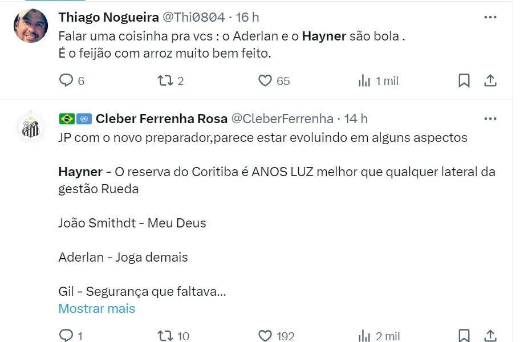
Task: Bookmark Cleber Ferrenha Rosa's tweet
Action: click(x=464, y=336)
